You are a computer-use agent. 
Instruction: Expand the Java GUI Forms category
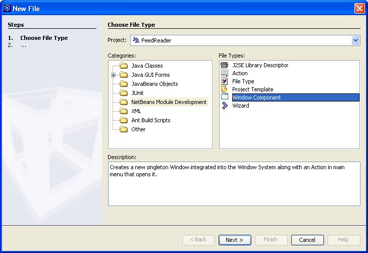pos(114,75)
